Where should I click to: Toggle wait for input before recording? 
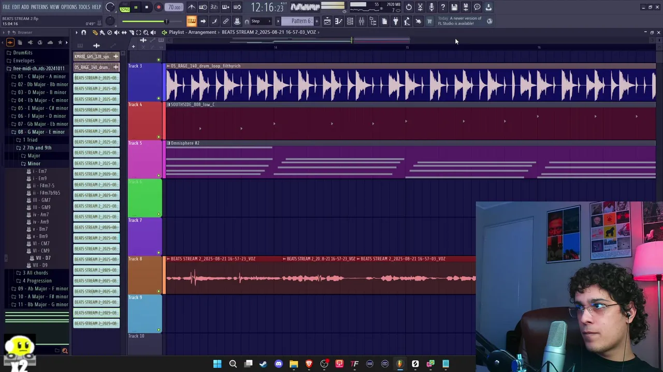tap(203, 7)
